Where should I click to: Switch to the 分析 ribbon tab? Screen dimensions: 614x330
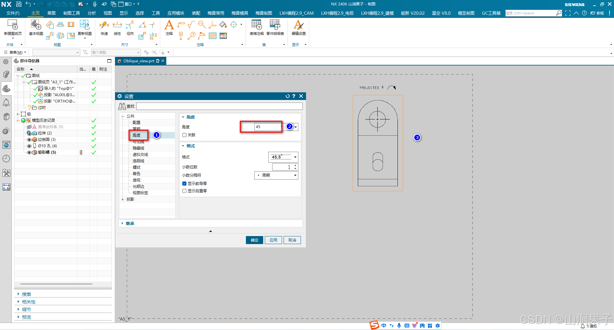pyautogui.click(x=92, y=13)
